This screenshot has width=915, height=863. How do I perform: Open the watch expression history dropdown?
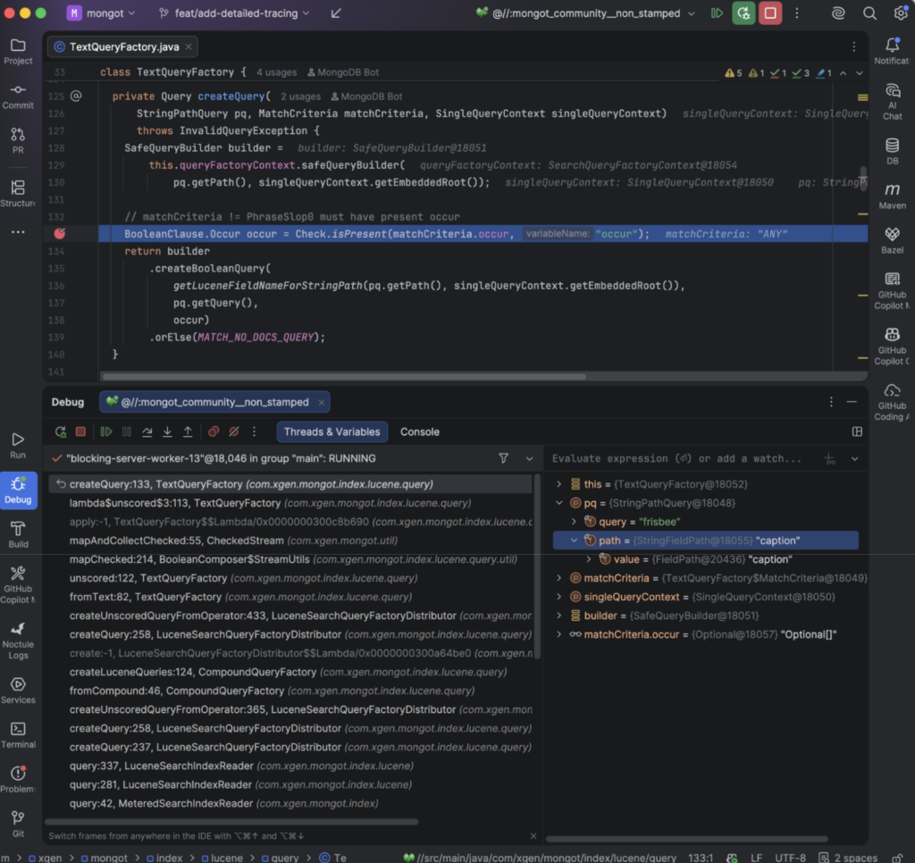(855, 458)
